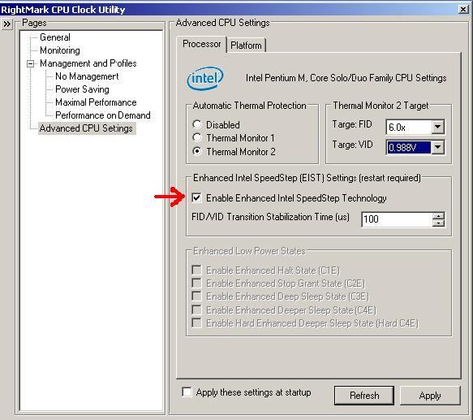Select the Power Saving profile

pos(82,89)
